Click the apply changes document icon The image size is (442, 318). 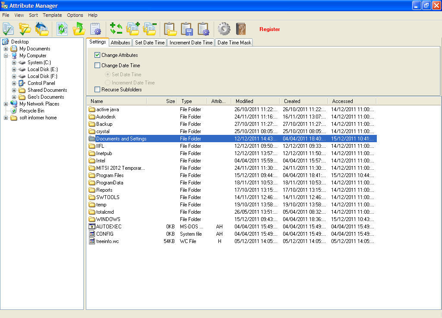coord(9,28)
